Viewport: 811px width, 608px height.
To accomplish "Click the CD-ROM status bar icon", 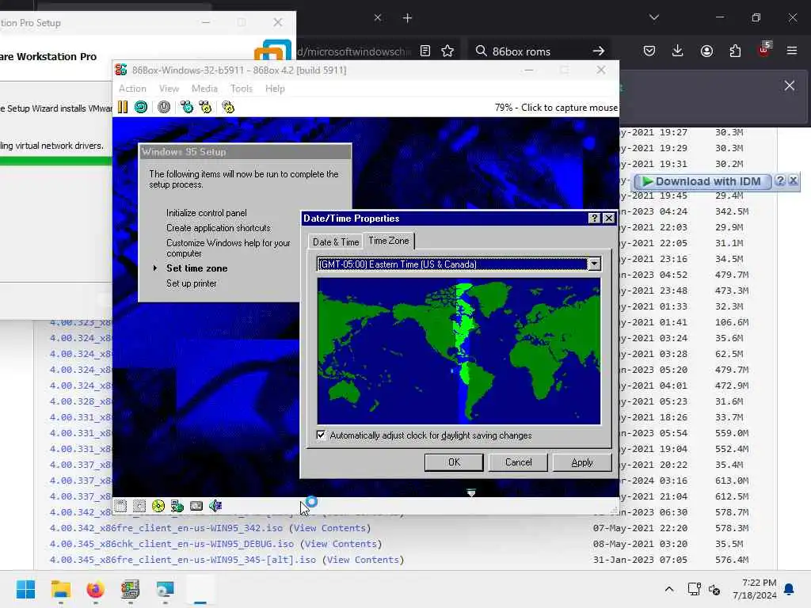I will tap(158, 506).
